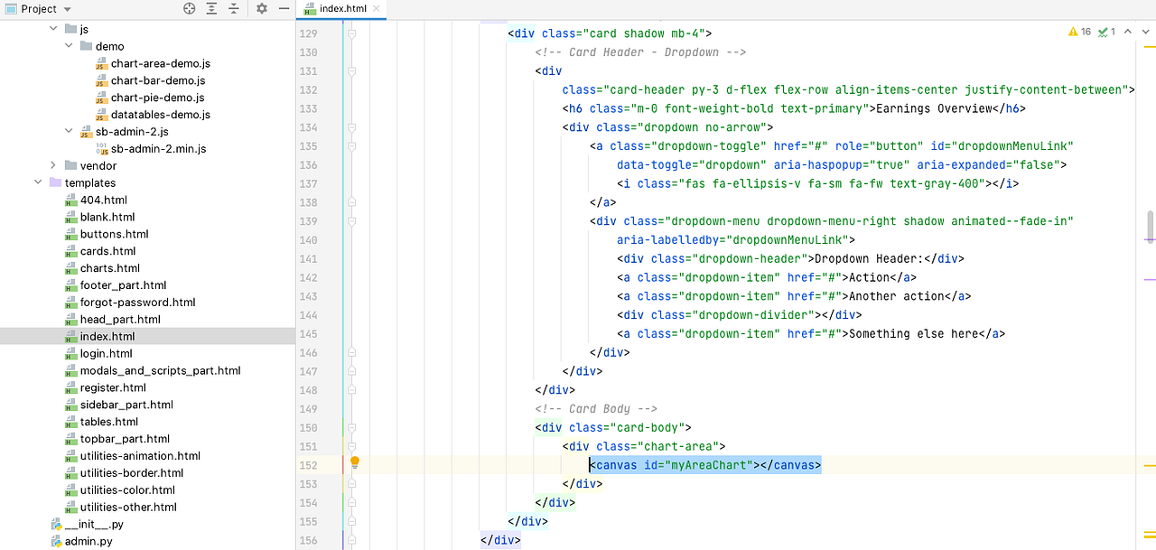Collapse the templates folder
Image resolution: width=1156 pixels, height=550 pixels.
click(x=38, y=182)
